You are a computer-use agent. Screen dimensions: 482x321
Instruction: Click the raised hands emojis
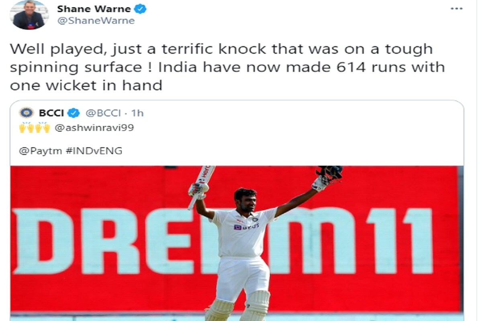pos(35,128)
